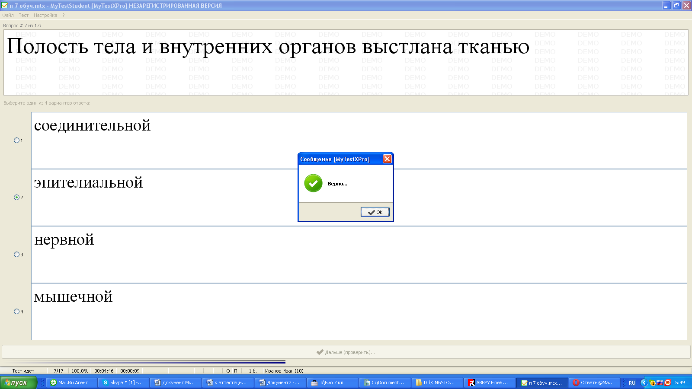Select radio option 4 мышечной
The height and width of the screenshot is (389, 692).
[x=16, y=312]
